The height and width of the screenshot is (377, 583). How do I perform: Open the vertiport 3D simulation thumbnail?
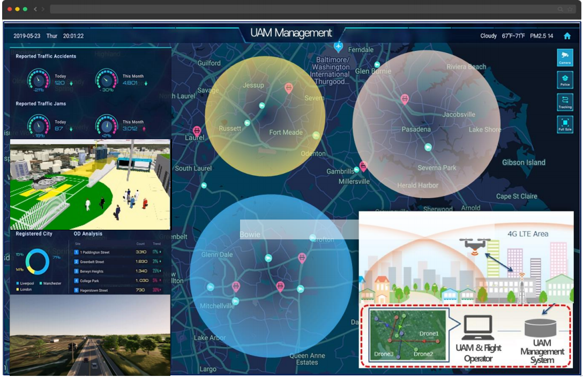[91, 184]
